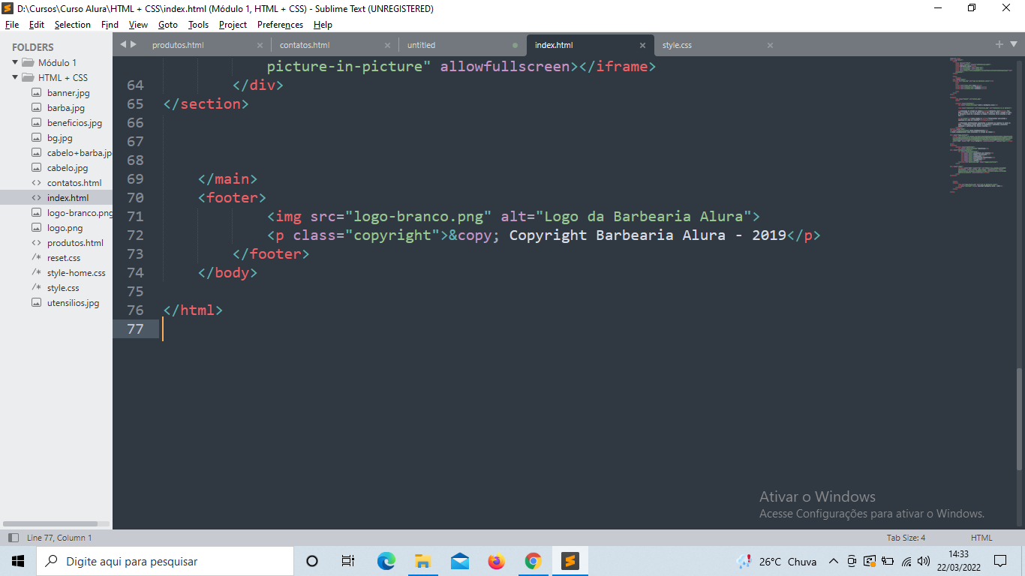This screenshot has height=576, width=1025.
Task: Click the editor vertical scrollbar
Action: point(1020,419)
